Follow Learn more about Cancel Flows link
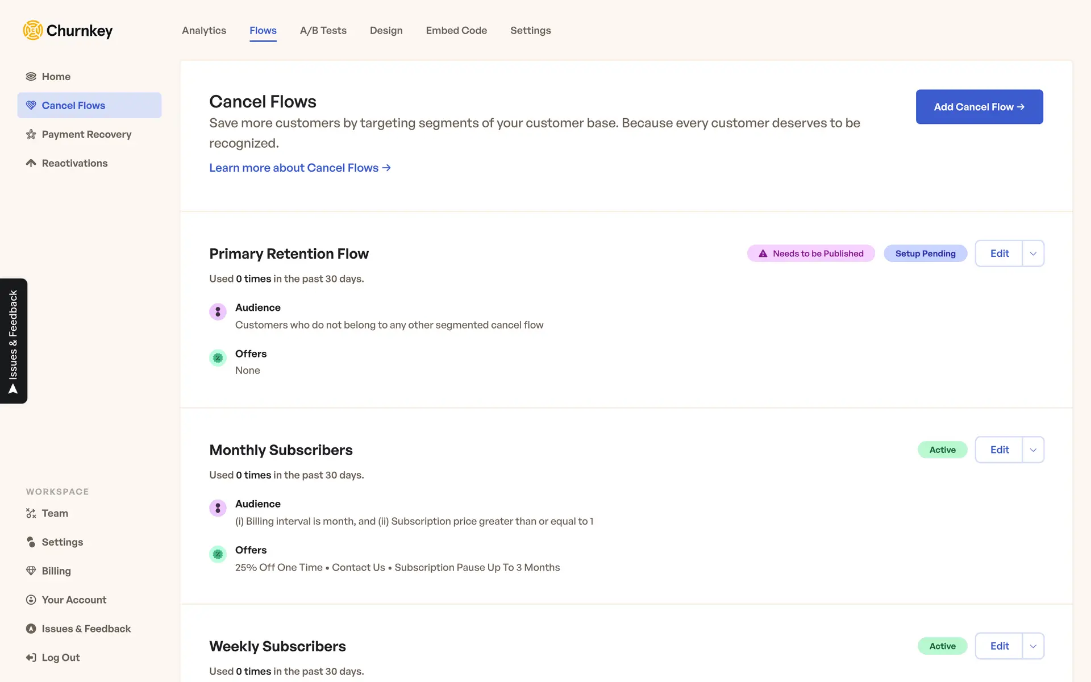Image resolution: width=1091 pixels, height=682 pixels. coord(299,168)
